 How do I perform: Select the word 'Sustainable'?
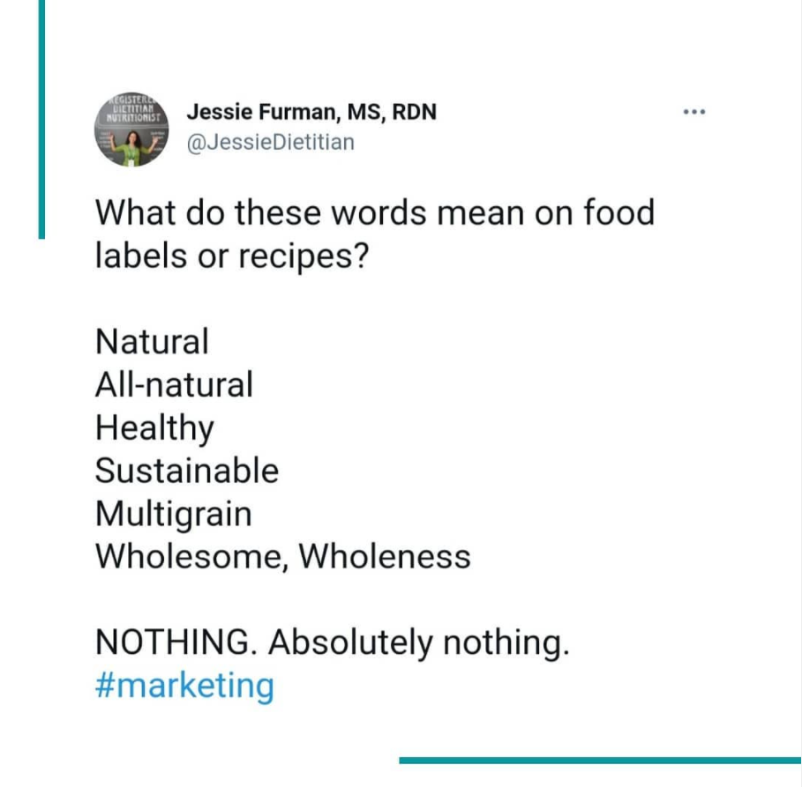pyautogui.click(x=187, y=470)
